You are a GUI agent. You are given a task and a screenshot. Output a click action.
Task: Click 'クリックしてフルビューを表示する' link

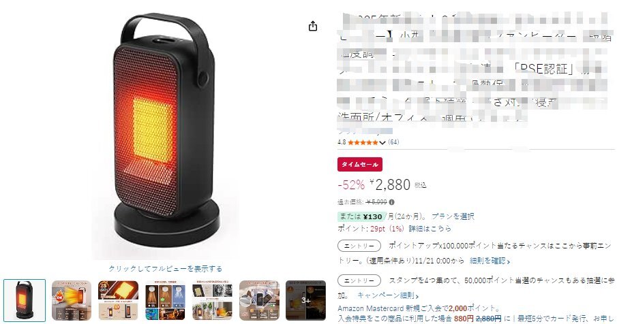tap(165, 269)
